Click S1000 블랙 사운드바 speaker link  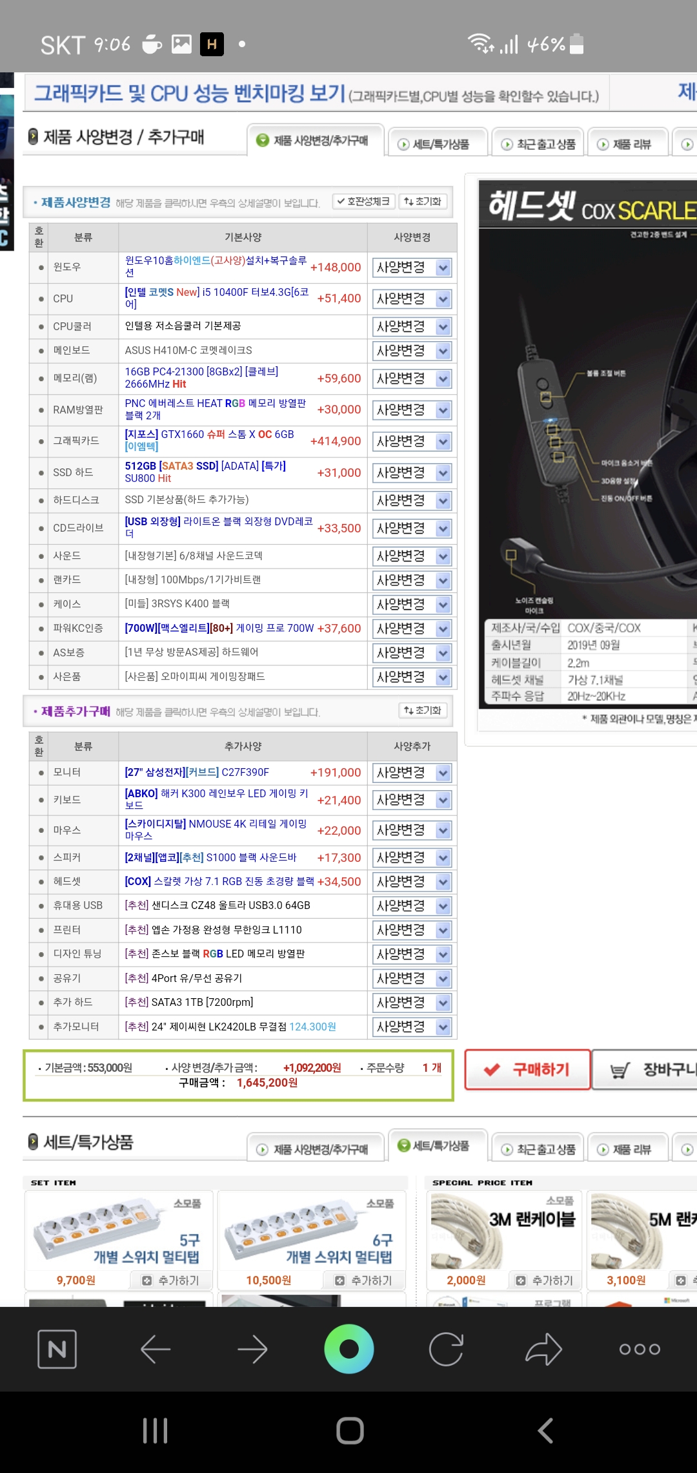pos(210,857)
